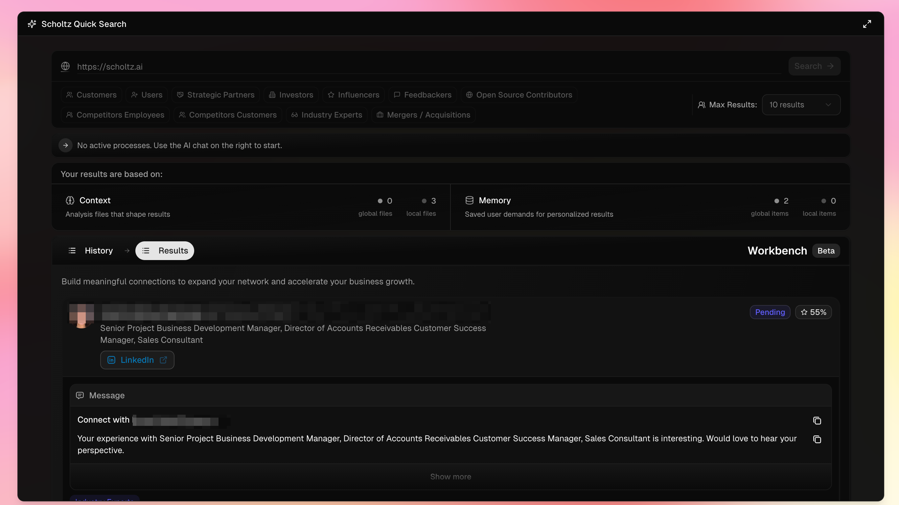Viewport: 899px width, 505px height.
Task: Expand the panel with the fullscreen arrows icon
Action: pos(867,24)
